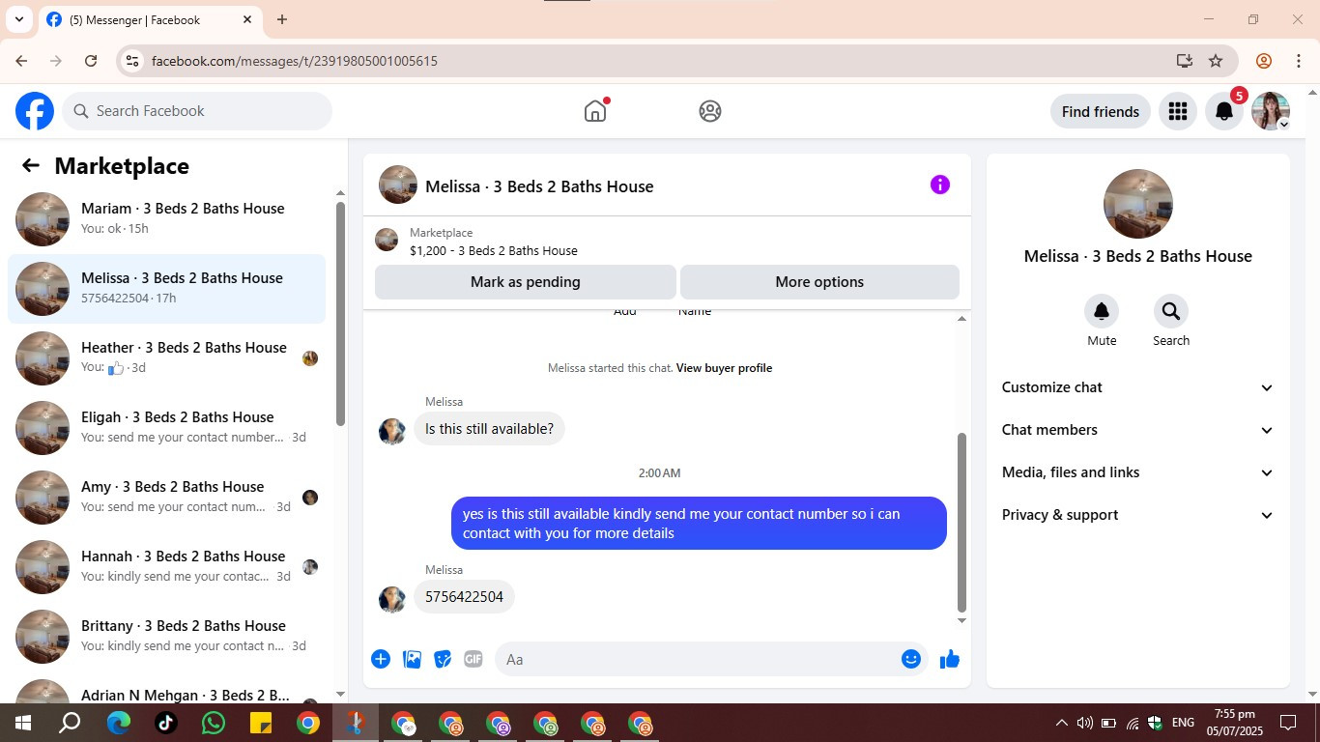Screen dimensions: 1320x742
Task: Open the GIF picker
Action: 473,659
